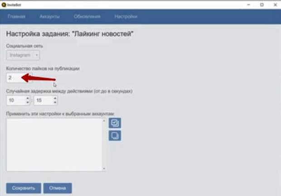Expand the Instagram social network dropdown

click(23, 55)
